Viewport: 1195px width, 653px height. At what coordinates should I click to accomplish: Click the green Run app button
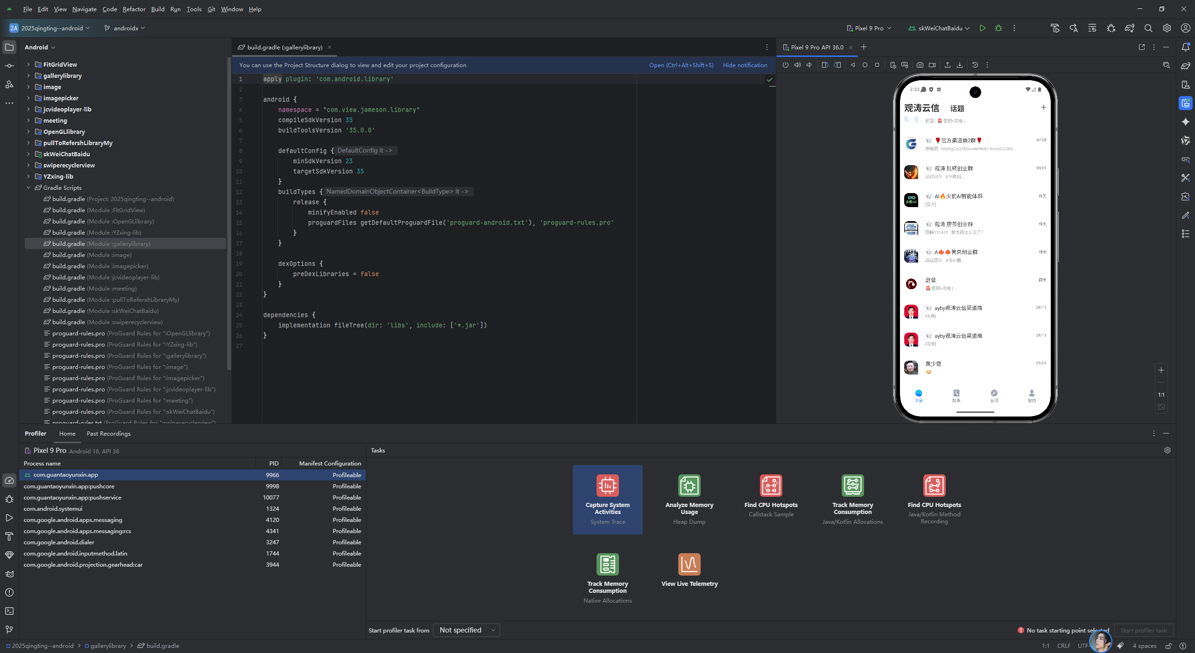pyautogui.click(x=983, y=28)
